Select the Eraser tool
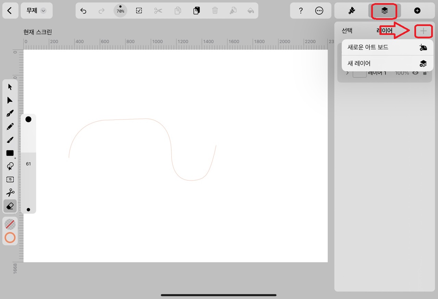This screenshot has width=438, height=299. click(x=10, y=206)
